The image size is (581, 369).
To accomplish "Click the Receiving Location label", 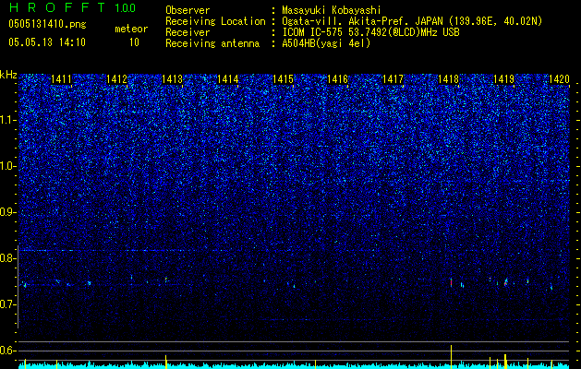I will [215, 21].
